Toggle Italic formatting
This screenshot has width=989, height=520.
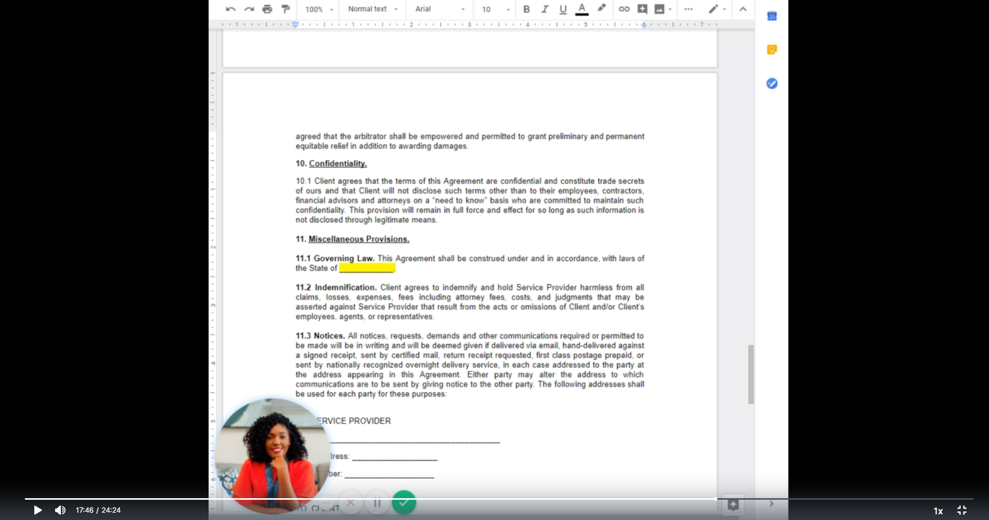point(544,9)
